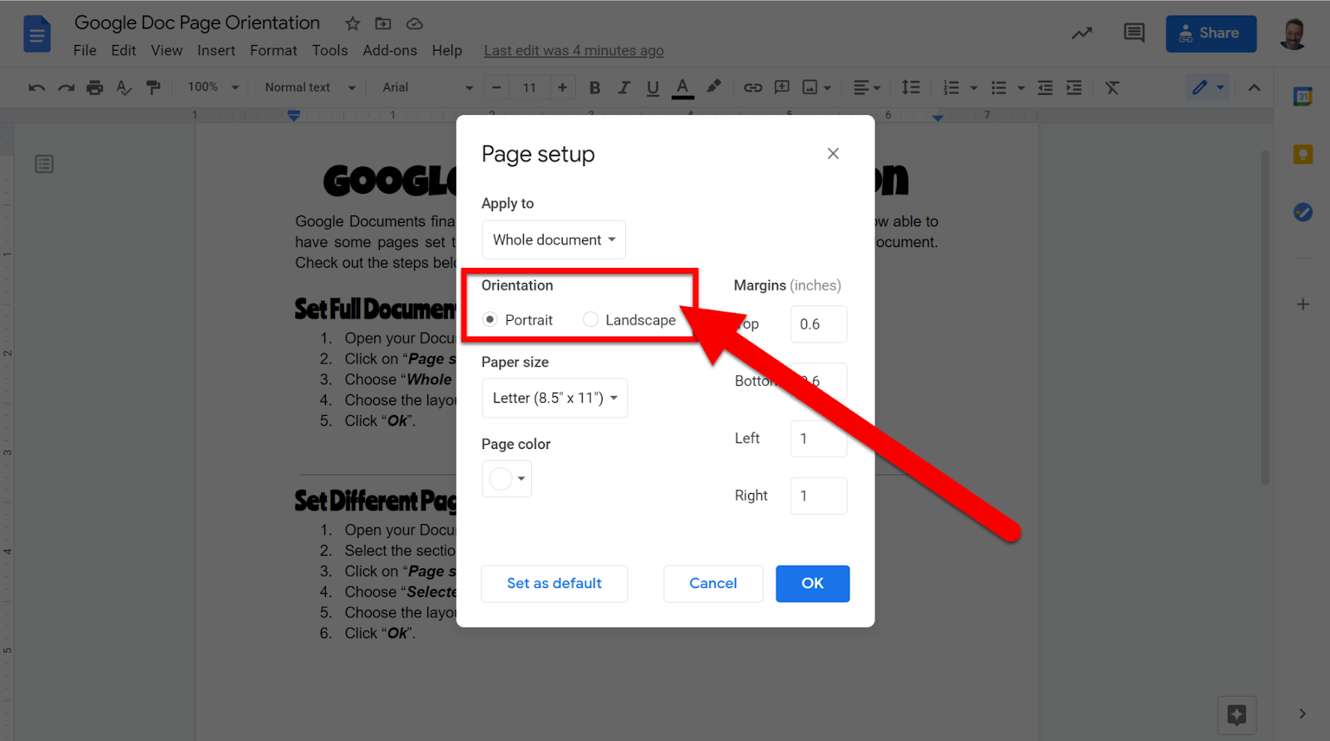Run spell check icon
Screen dimensions: 1330x741
124,87
